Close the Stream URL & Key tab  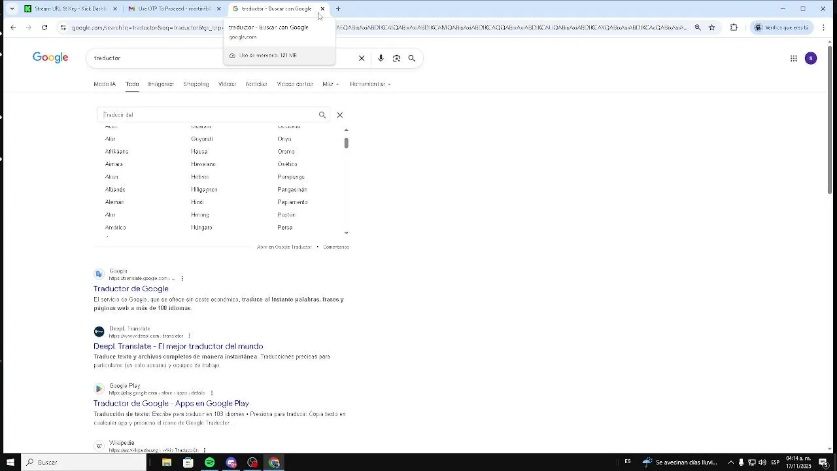[x=115, y=9]
